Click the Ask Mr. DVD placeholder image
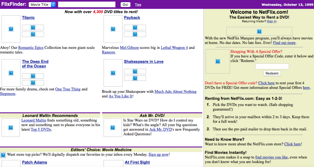Viewport: 314px width, 167px height. click(x=113, y=127)
